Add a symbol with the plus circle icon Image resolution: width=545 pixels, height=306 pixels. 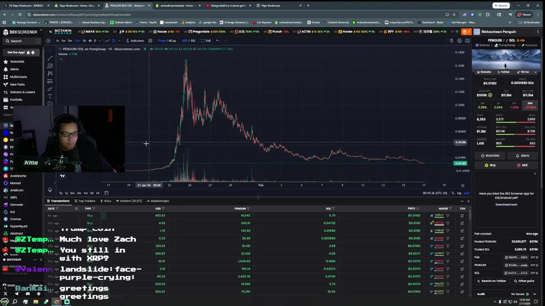pos(48,41)
